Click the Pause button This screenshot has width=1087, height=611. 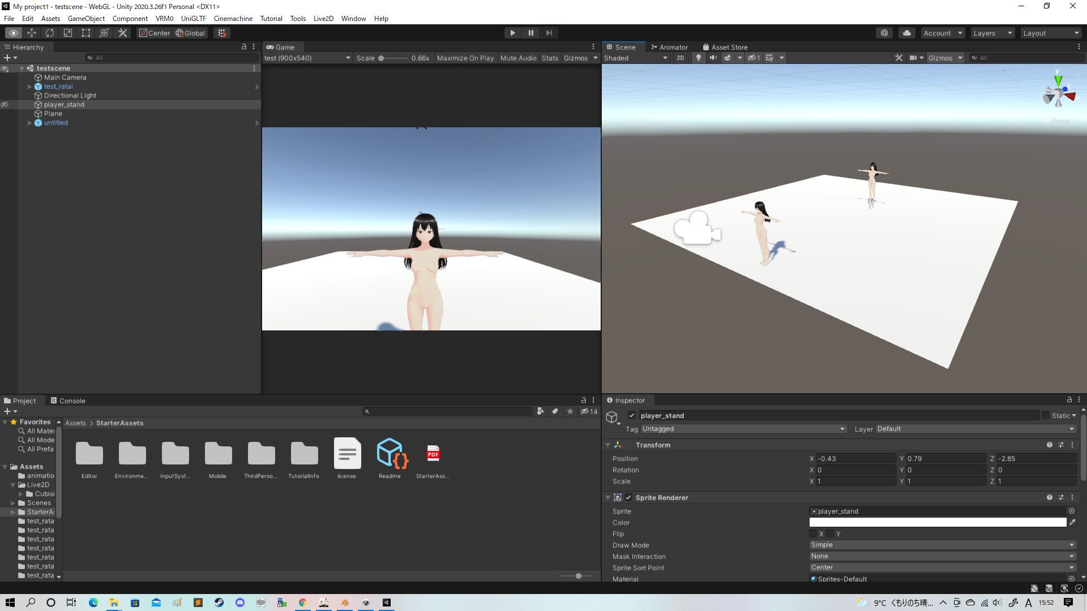tap(530, 33)
